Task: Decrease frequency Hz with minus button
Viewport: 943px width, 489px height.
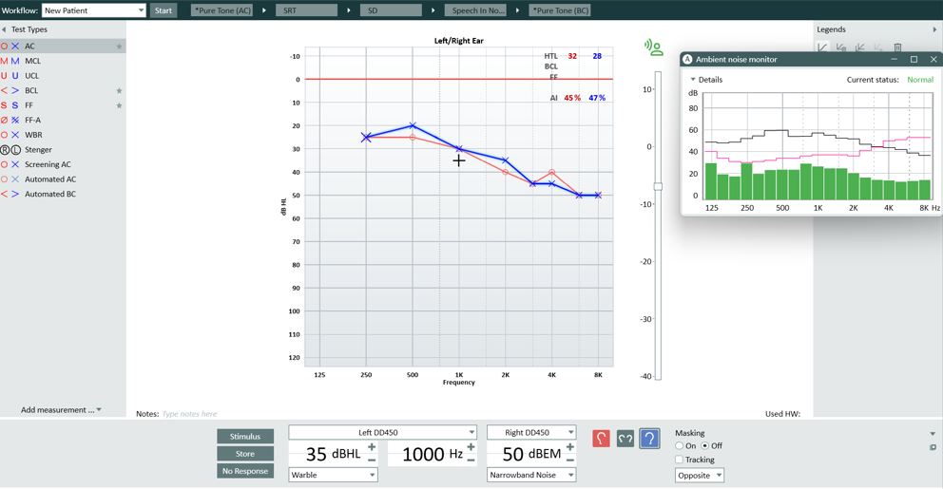Action: 471,461
